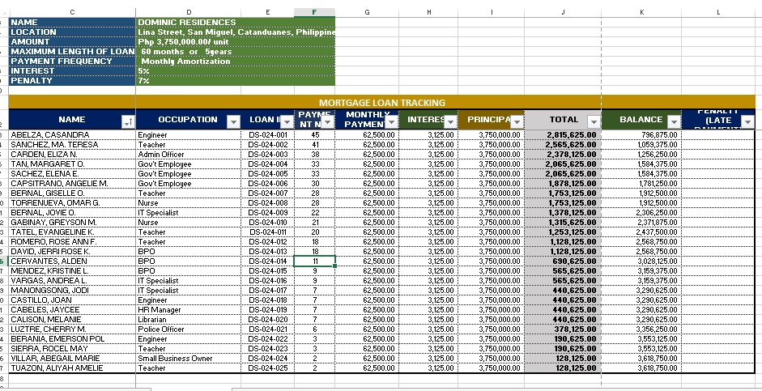The image size is (762, 391).
Task: Select name cell ABELZA, CASANDRA
Action: pos(72,135)
